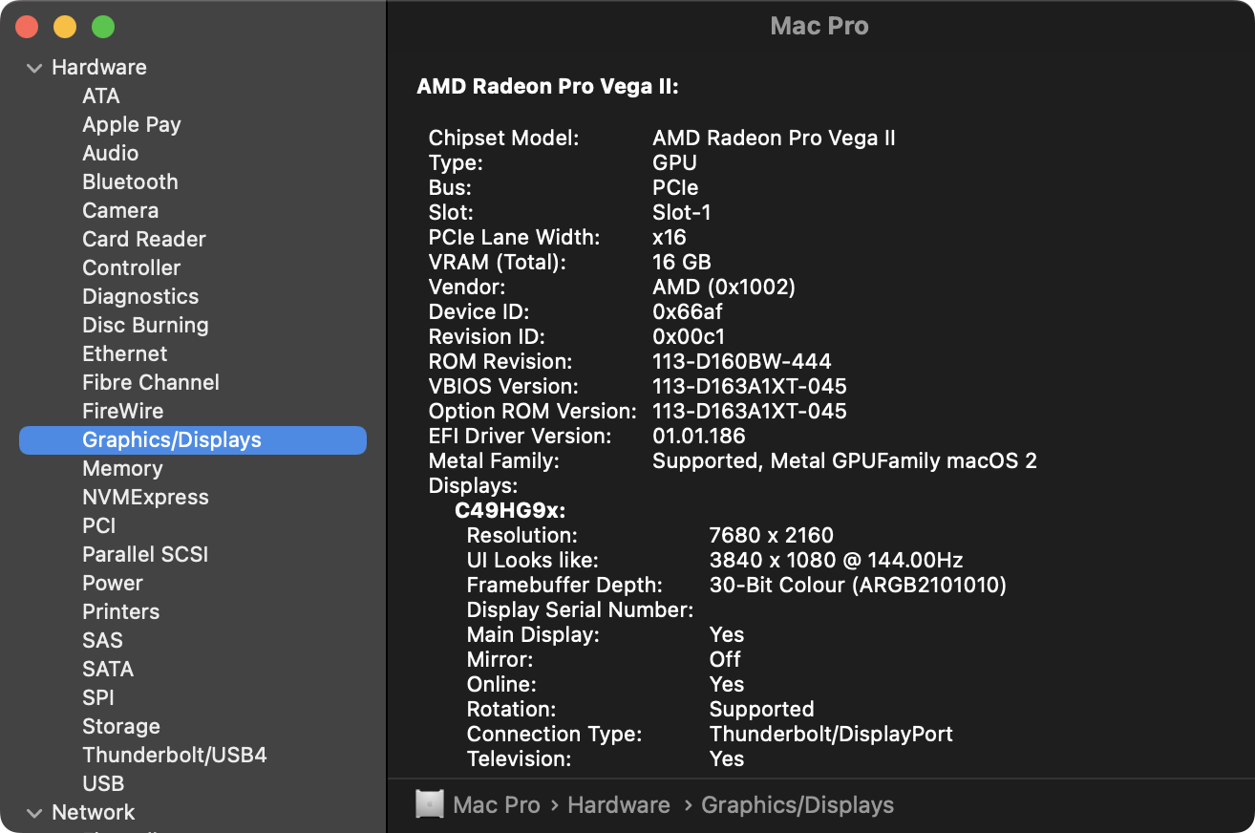This screenshot has width=1255, height=833.
Task: Open Storage in the sidebar
Action: coord(121,726)
